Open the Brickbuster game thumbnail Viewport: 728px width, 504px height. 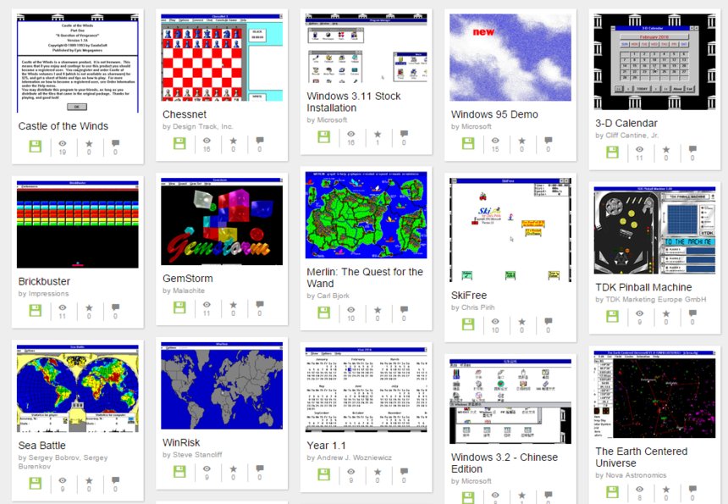(x=78, y=224)
